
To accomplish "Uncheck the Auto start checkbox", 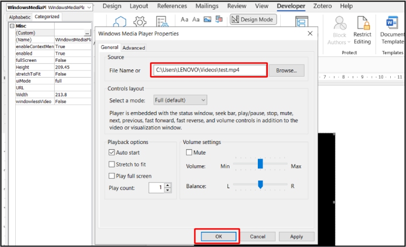I will [112, 153].
